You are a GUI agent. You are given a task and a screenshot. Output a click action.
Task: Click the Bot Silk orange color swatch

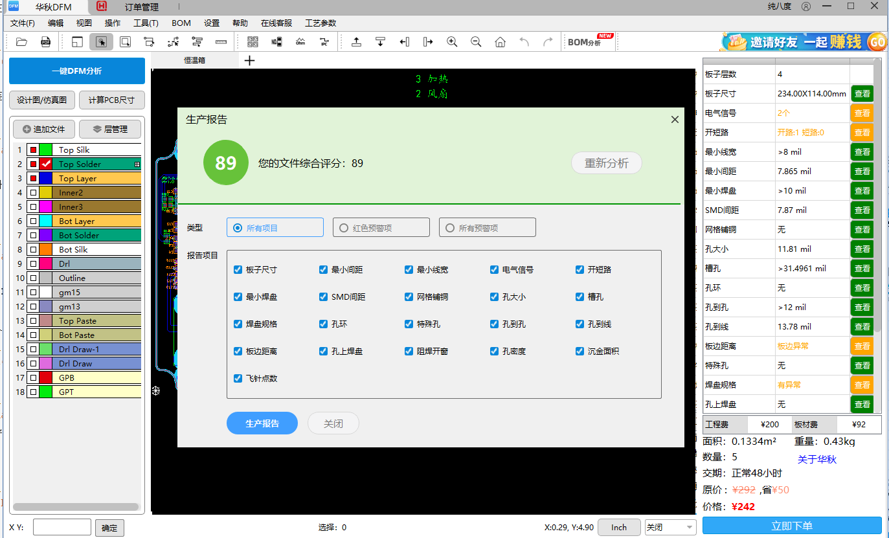(45, 249)
